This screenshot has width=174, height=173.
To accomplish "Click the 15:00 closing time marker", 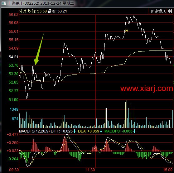I will [x=168, y=170].
